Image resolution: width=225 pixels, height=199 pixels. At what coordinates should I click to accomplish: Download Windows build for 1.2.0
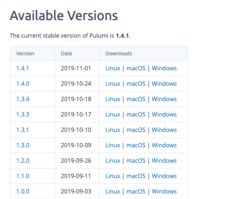164,161
